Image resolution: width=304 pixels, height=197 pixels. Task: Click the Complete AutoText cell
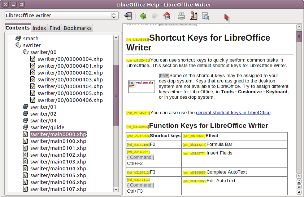235,172
